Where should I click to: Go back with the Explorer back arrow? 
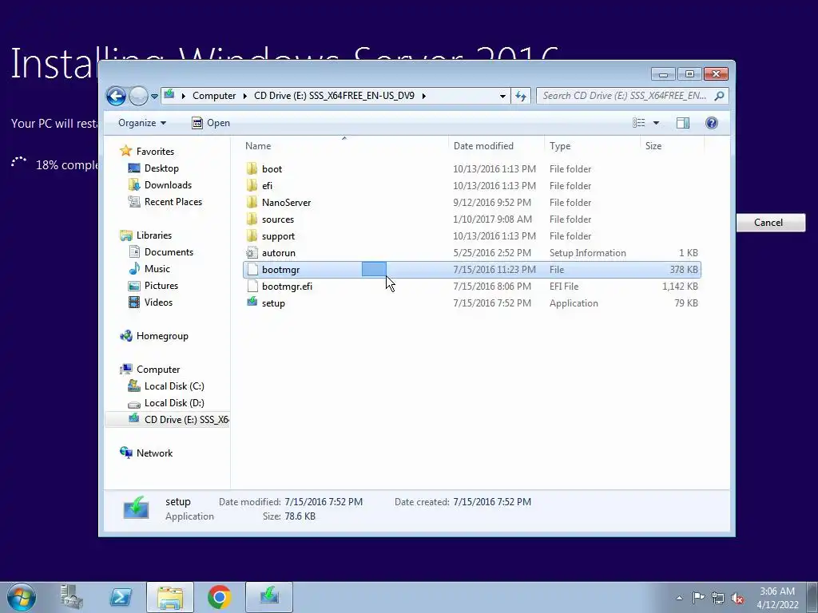click(116, 96)
